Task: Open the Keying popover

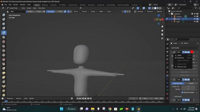Action: click(19, 98)
